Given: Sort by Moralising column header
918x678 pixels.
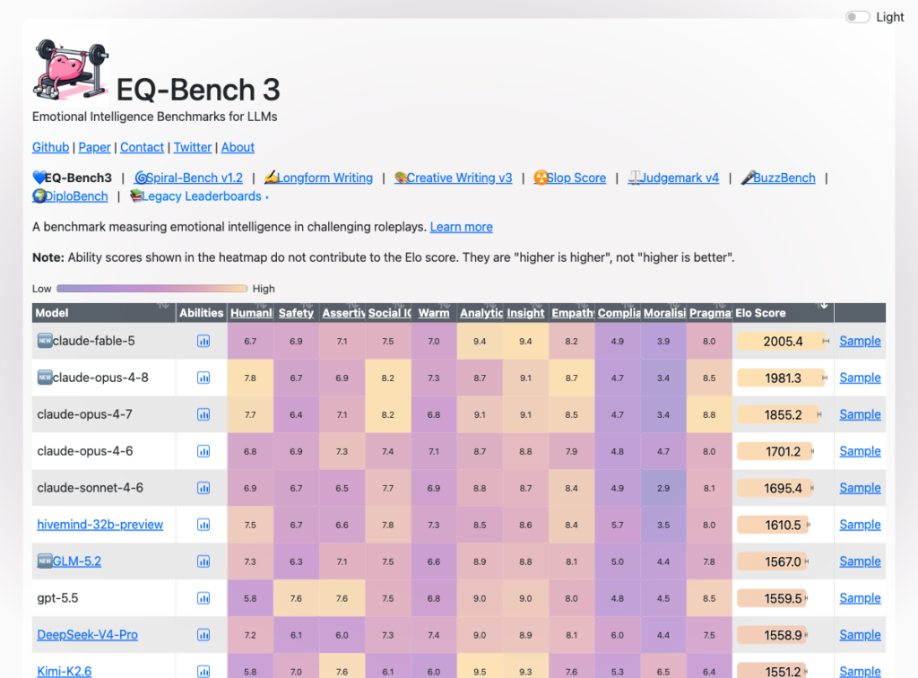Looking at the screenshot, I should point(663,313).
